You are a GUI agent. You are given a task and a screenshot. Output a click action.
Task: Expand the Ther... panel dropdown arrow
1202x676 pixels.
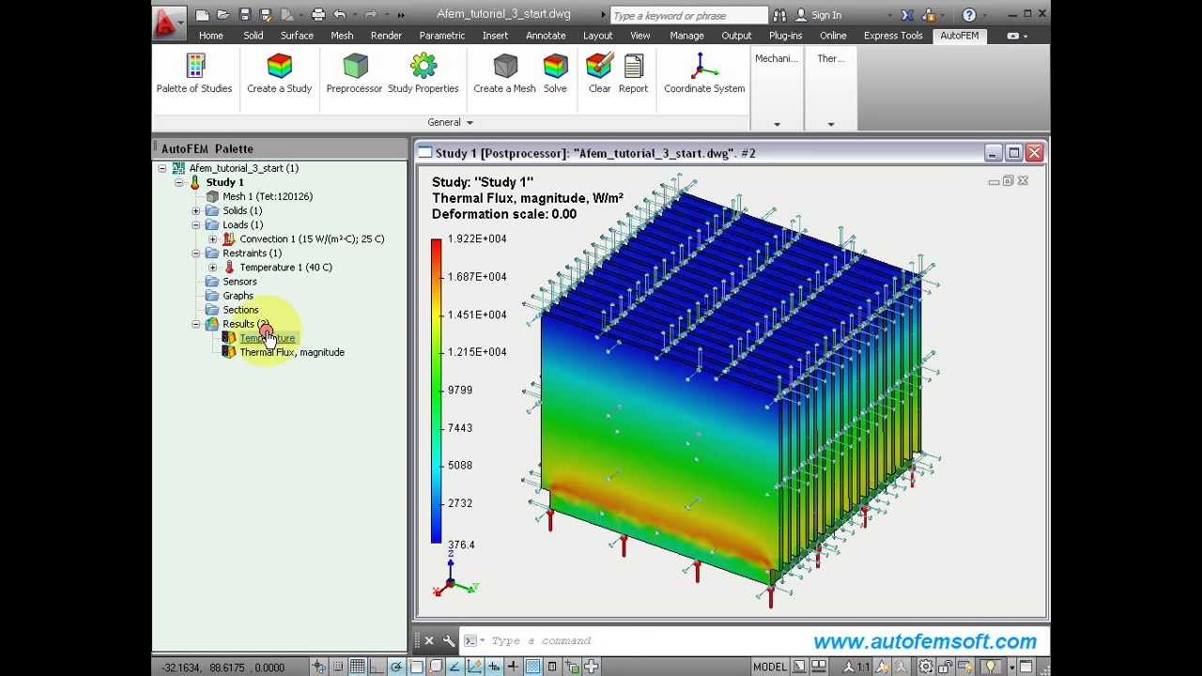point(830,124)
